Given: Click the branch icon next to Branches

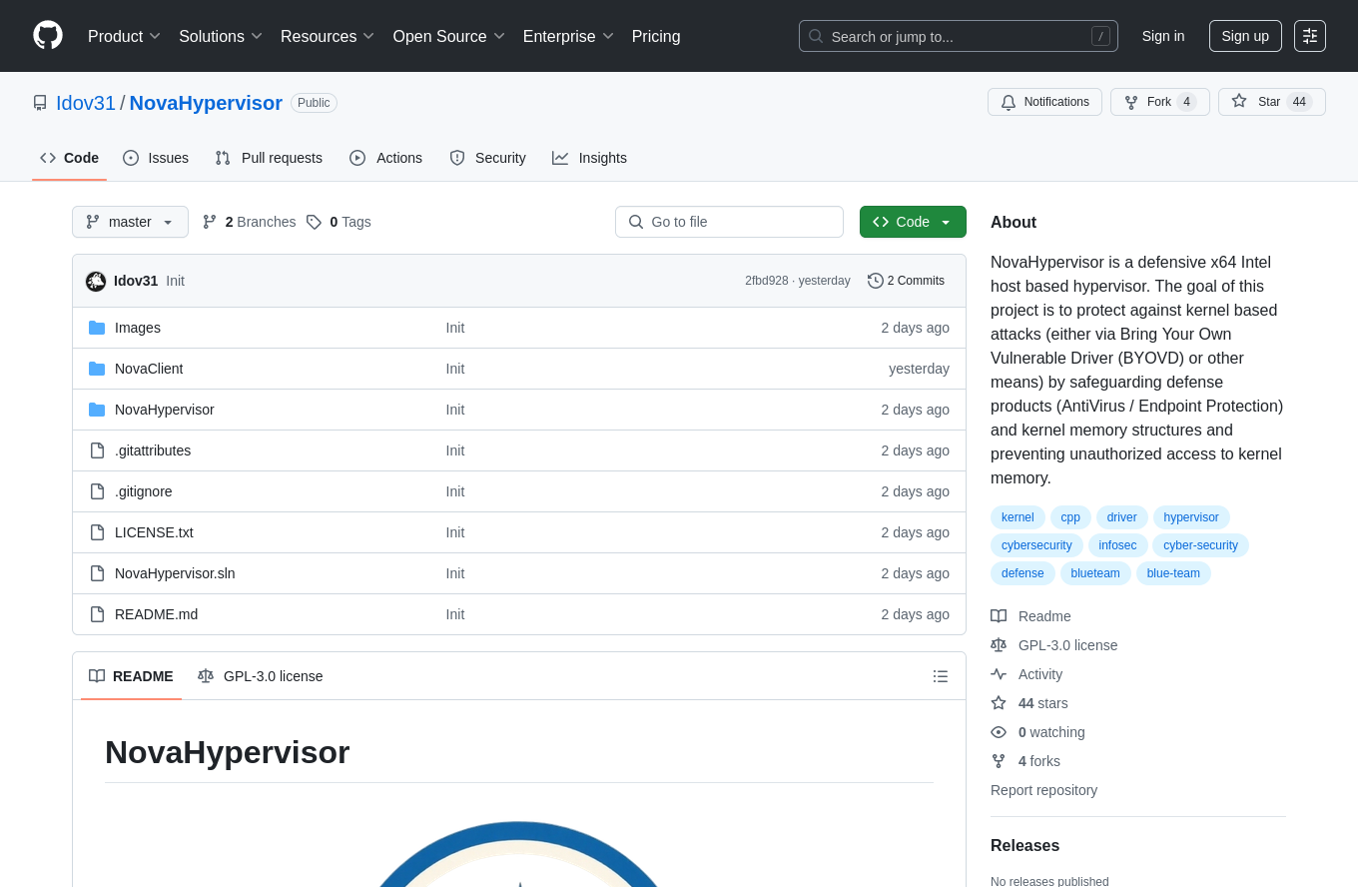Looking at the screenshot, I should pos(210,222).
